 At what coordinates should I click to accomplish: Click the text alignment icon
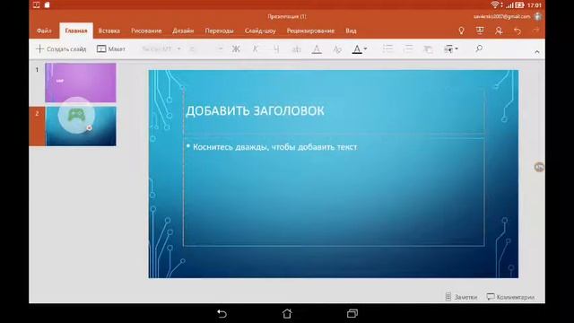428,49
